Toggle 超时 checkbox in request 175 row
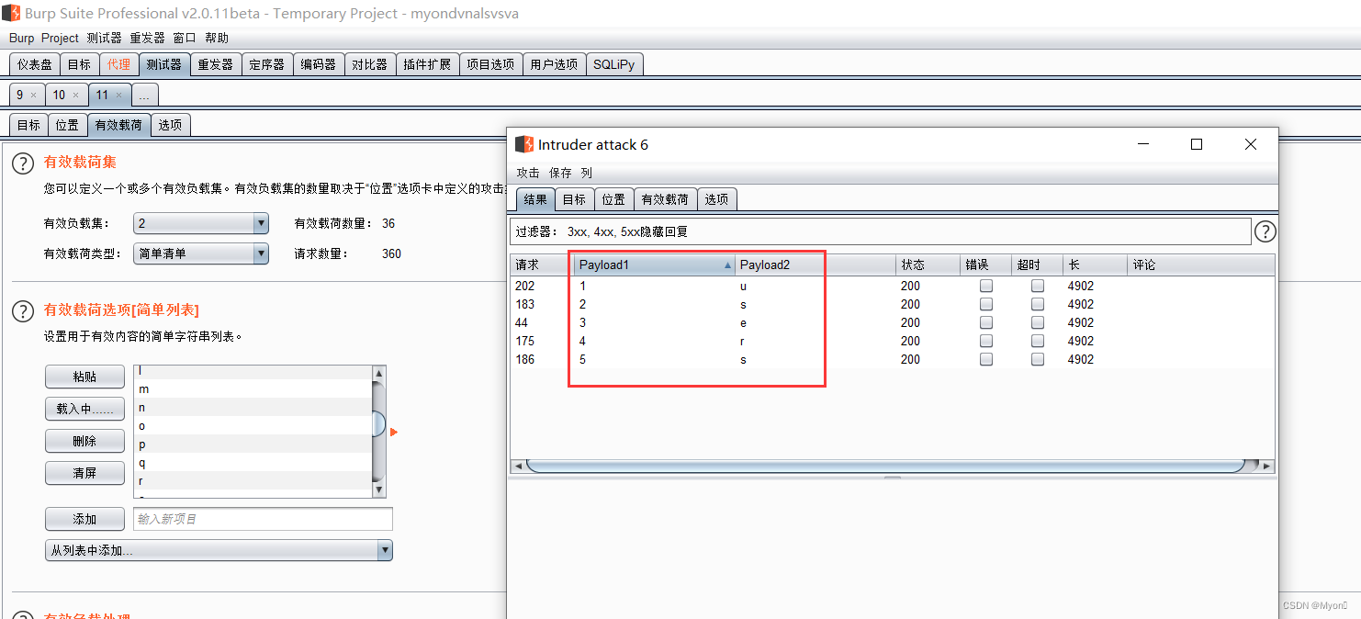 [x=1038, y=341]
